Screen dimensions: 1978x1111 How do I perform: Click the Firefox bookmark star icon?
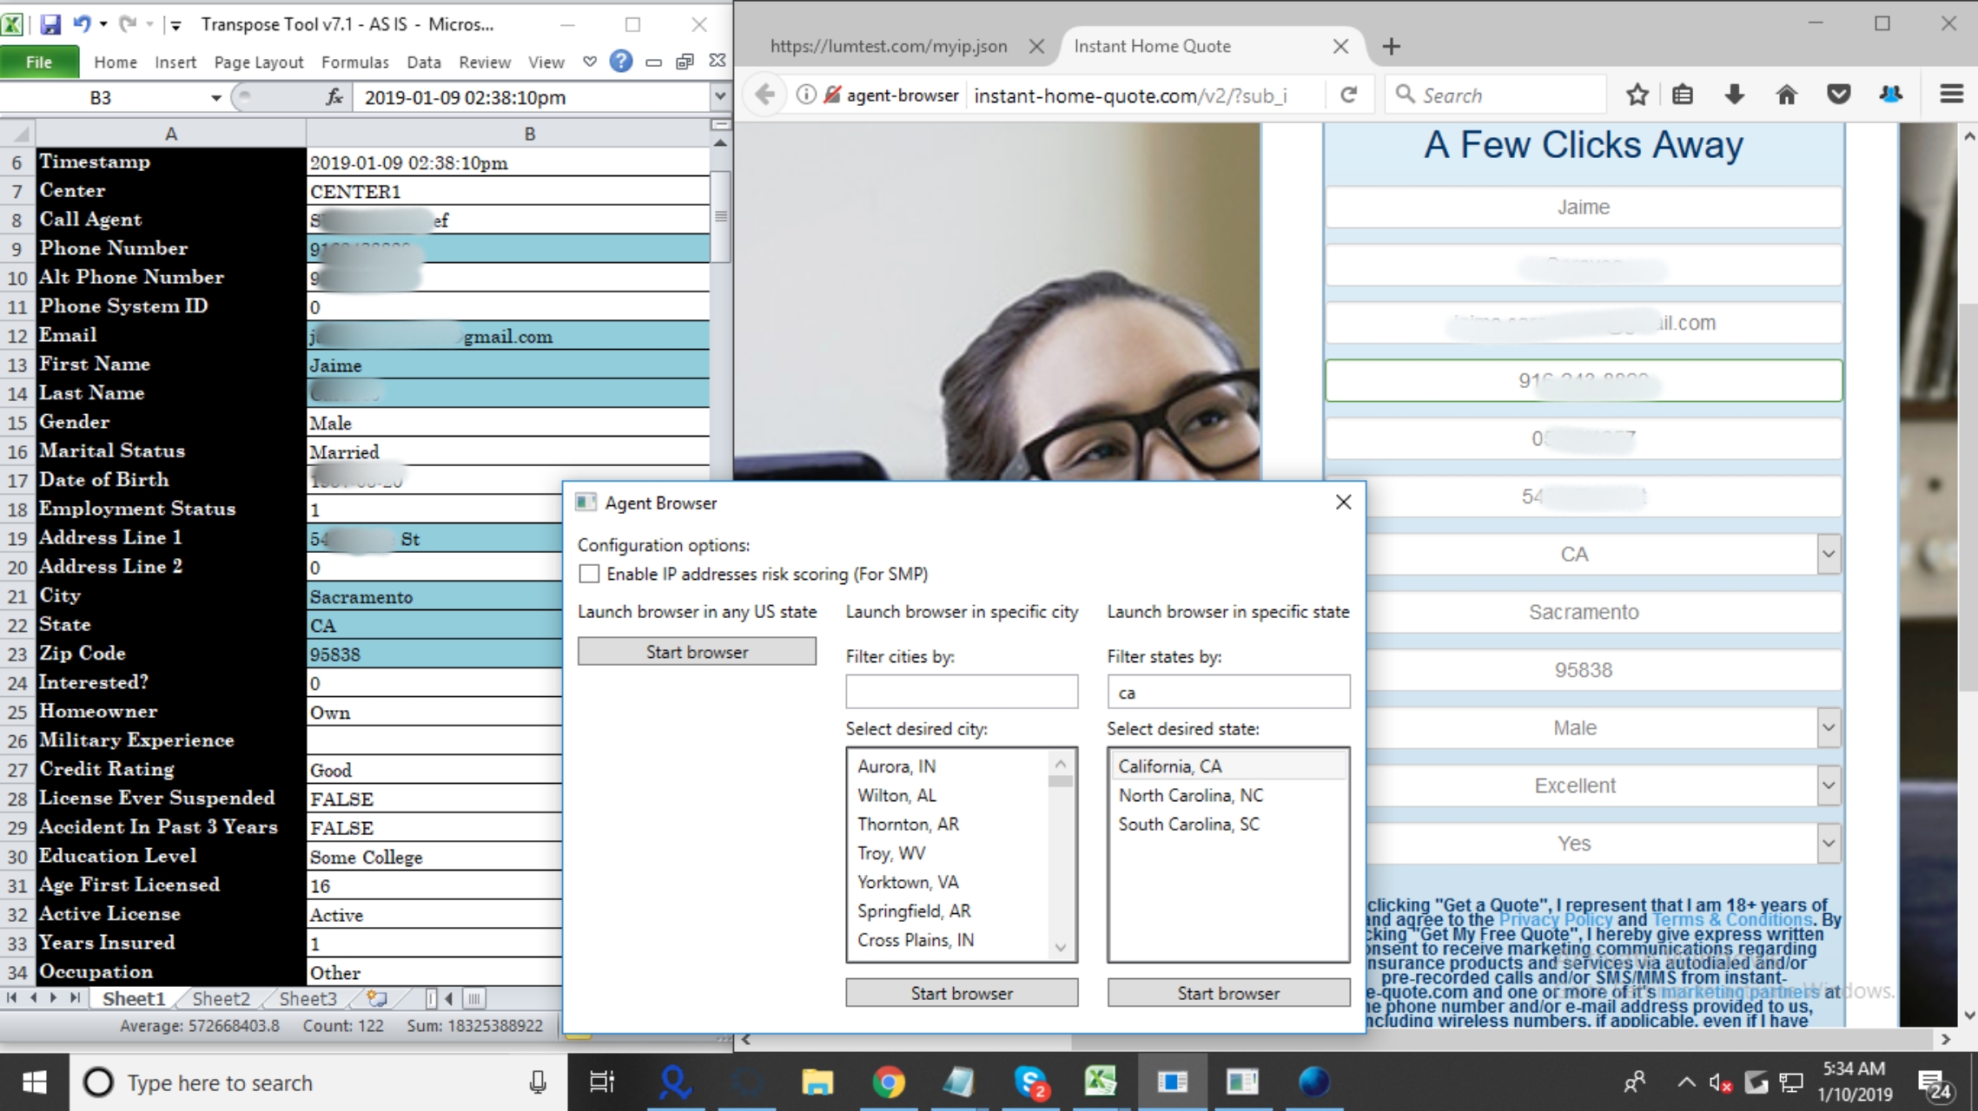1637,95
